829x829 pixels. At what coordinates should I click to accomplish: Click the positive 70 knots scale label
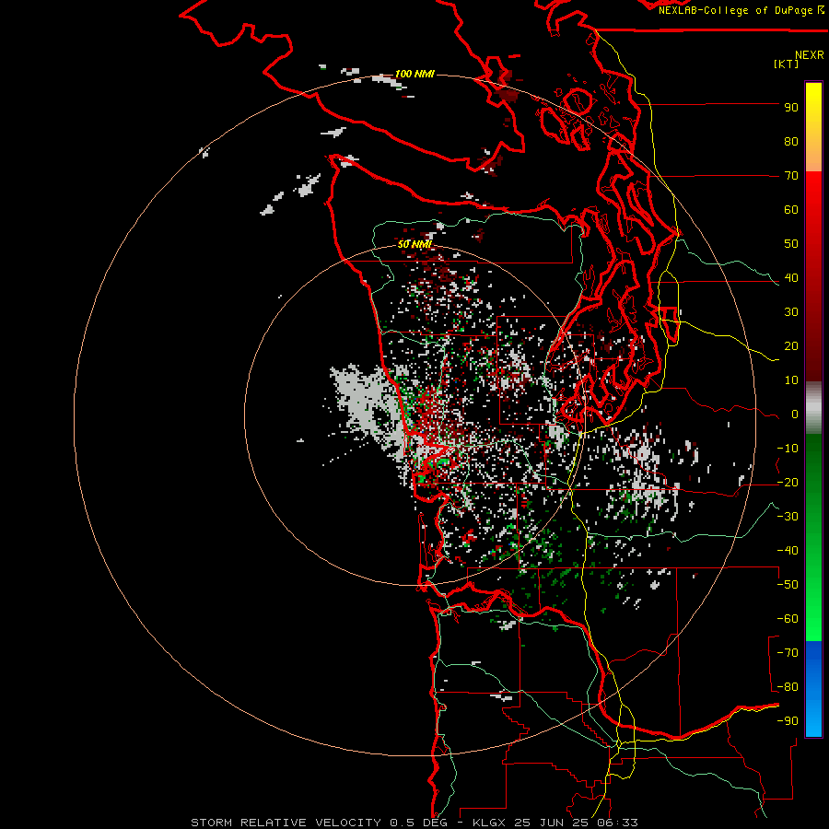coord(791,176)
